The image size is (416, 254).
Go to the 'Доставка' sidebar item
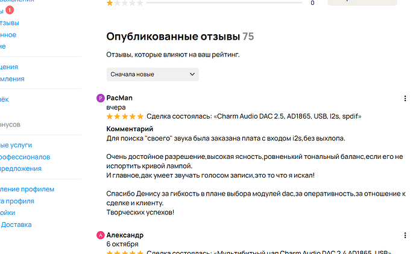click(16, 225)
